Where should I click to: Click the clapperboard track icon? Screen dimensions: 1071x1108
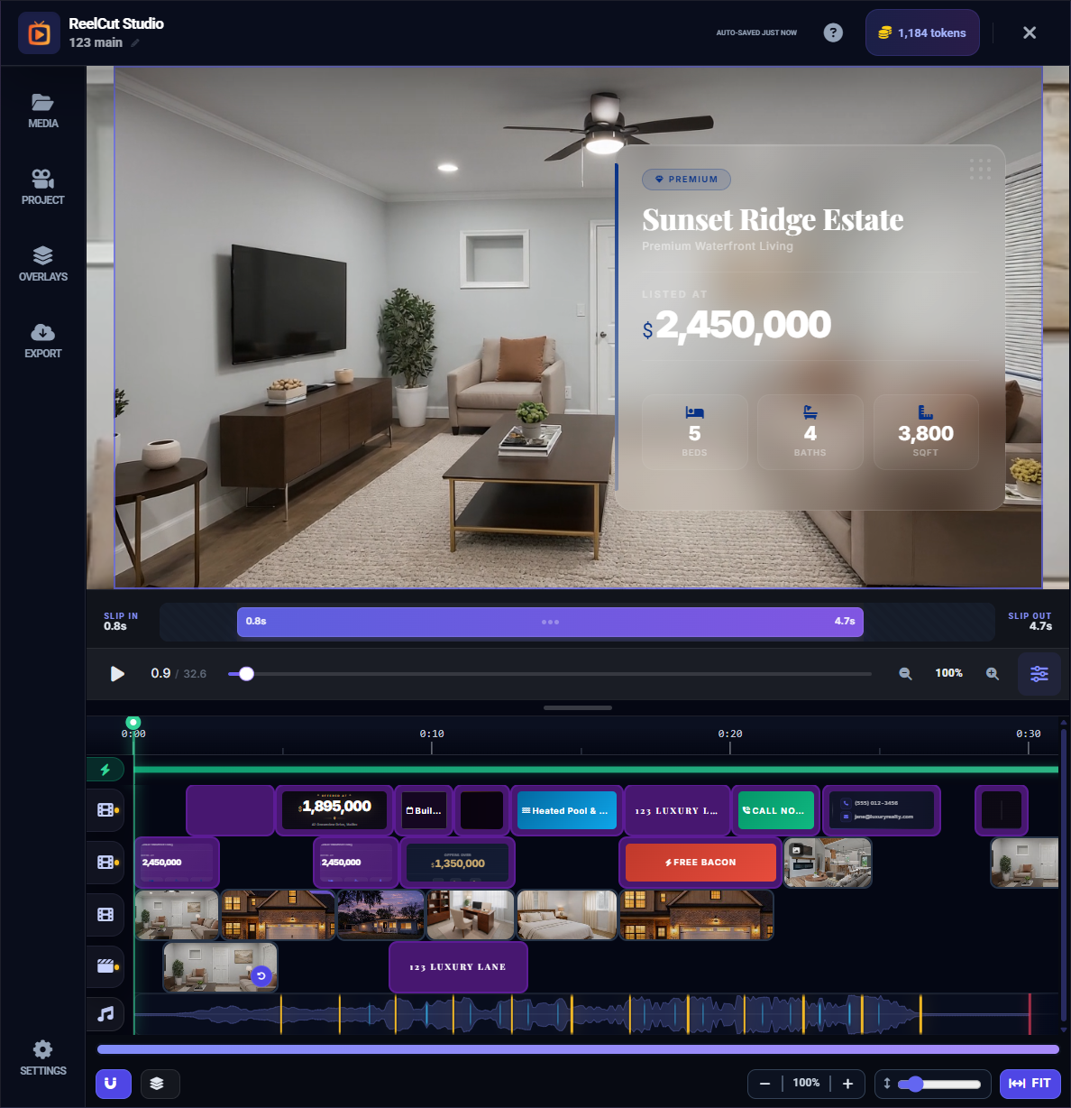105,966
